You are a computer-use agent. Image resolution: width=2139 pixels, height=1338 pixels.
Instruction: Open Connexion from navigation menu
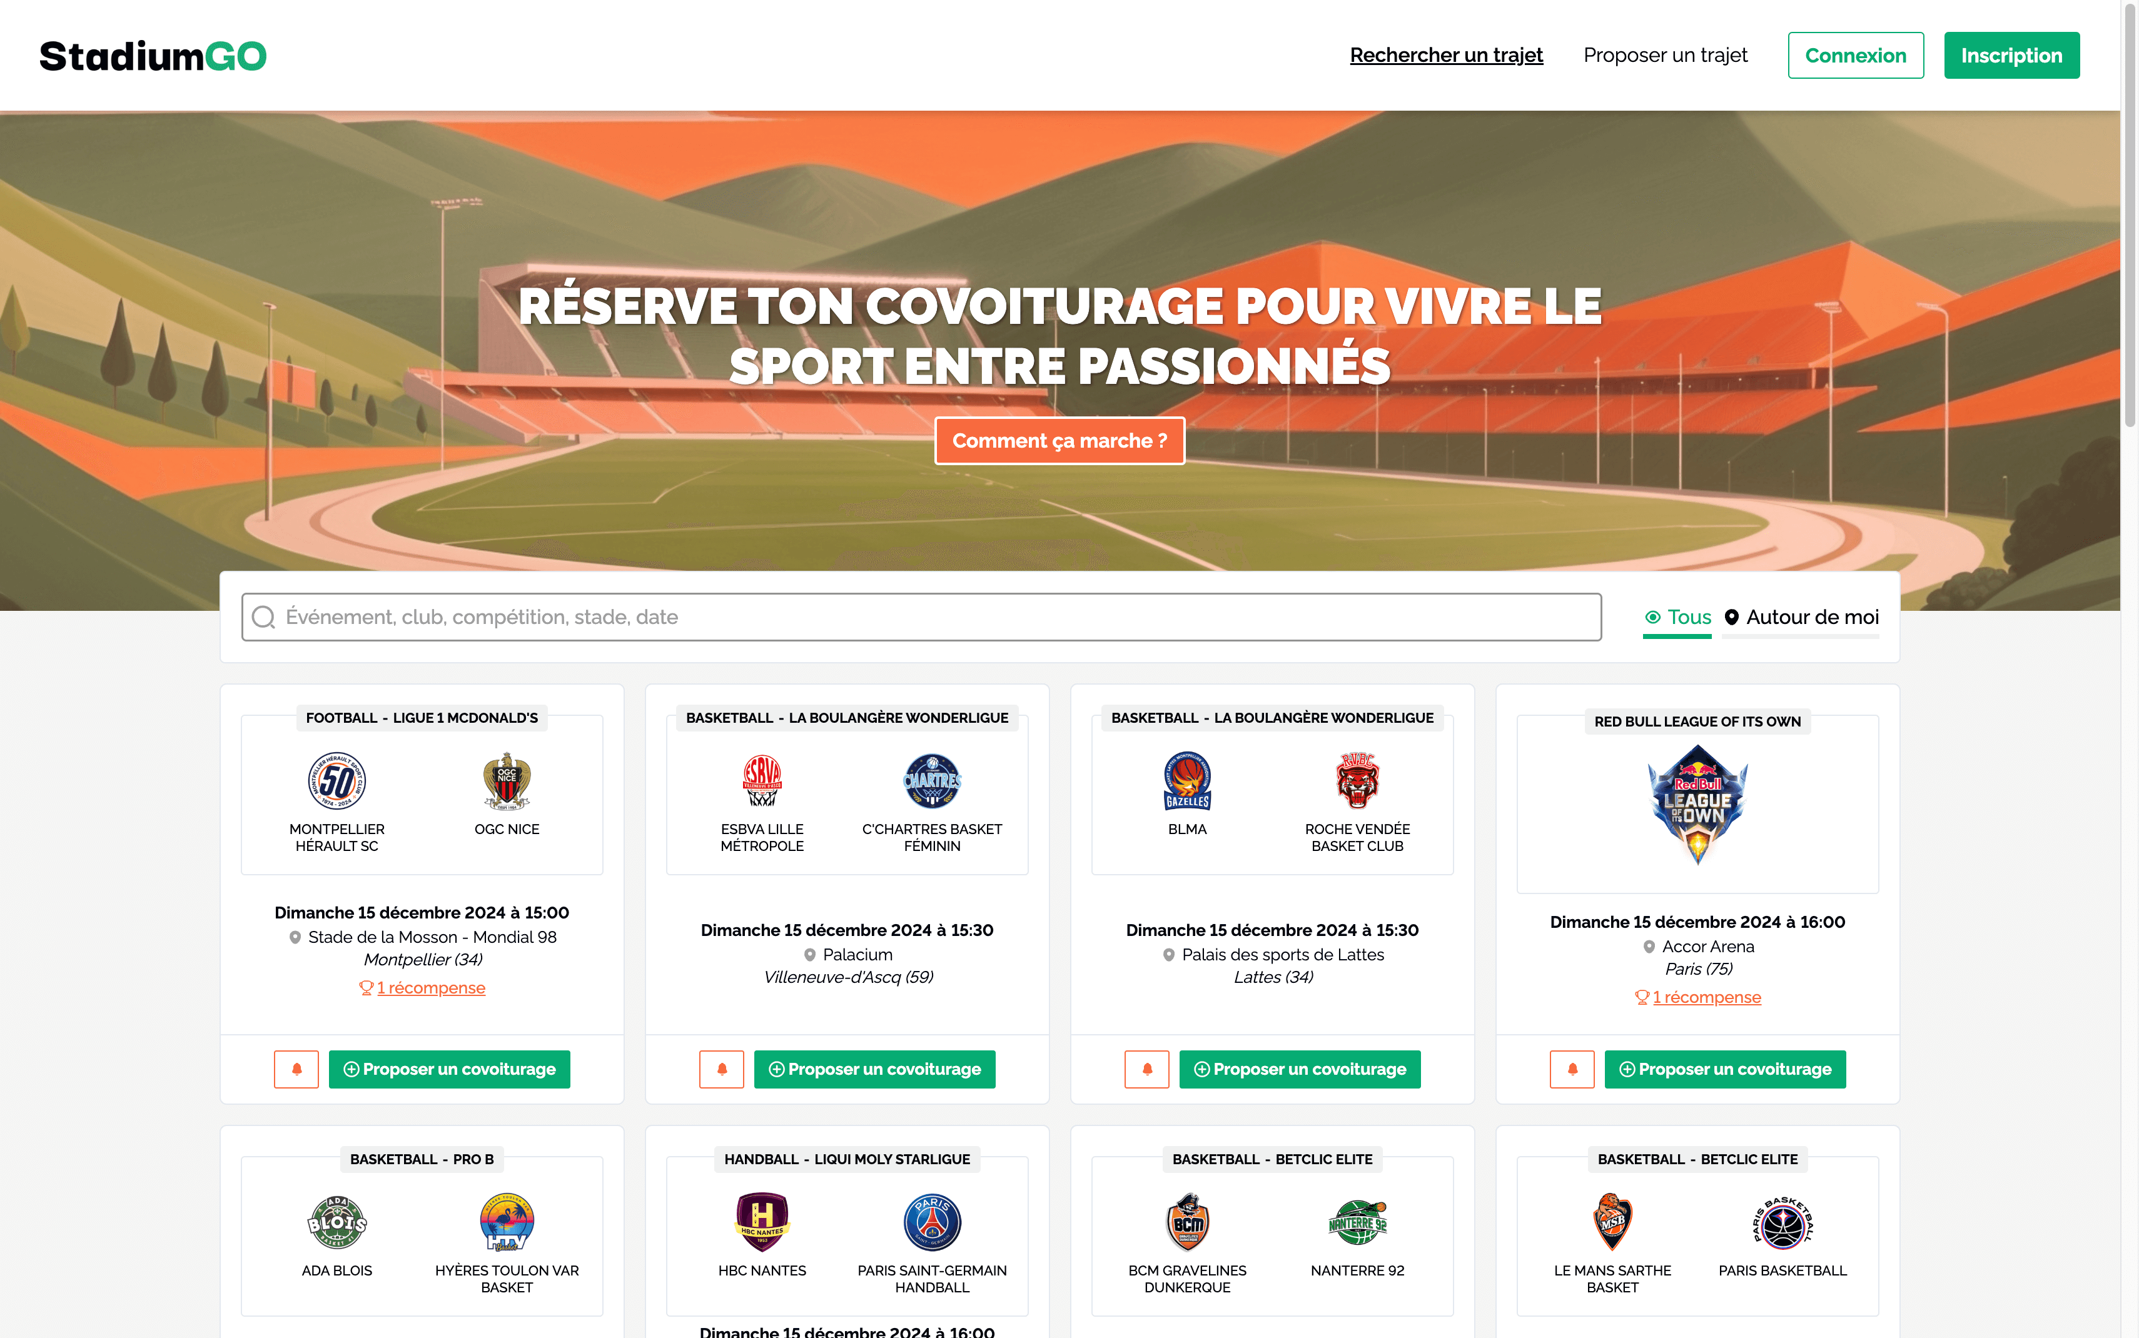coord(1857,54)
